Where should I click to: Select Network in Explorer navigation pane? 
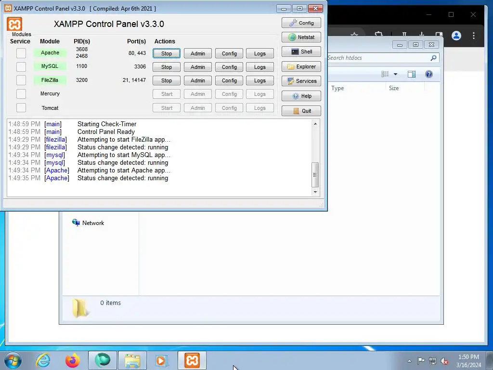93,223
